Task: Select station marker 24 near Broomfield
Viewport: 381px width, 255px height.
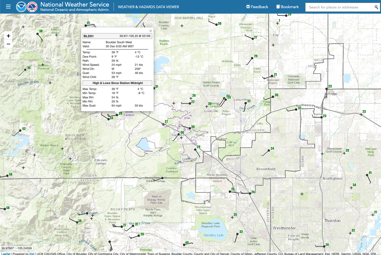Action: 269,150
